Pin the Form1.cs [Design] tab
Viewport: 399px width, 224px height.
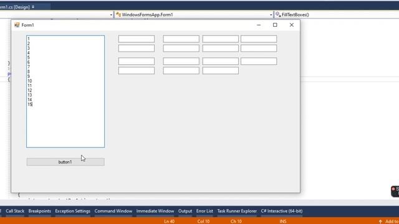coord(33,7)
